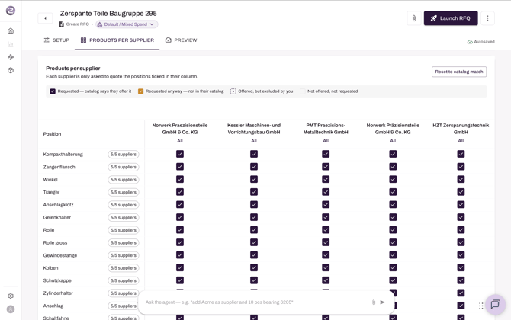
Task: Open the attachments paperclip beside Launch RFQ
Action: pyautogui.click(x=414, y=18)
